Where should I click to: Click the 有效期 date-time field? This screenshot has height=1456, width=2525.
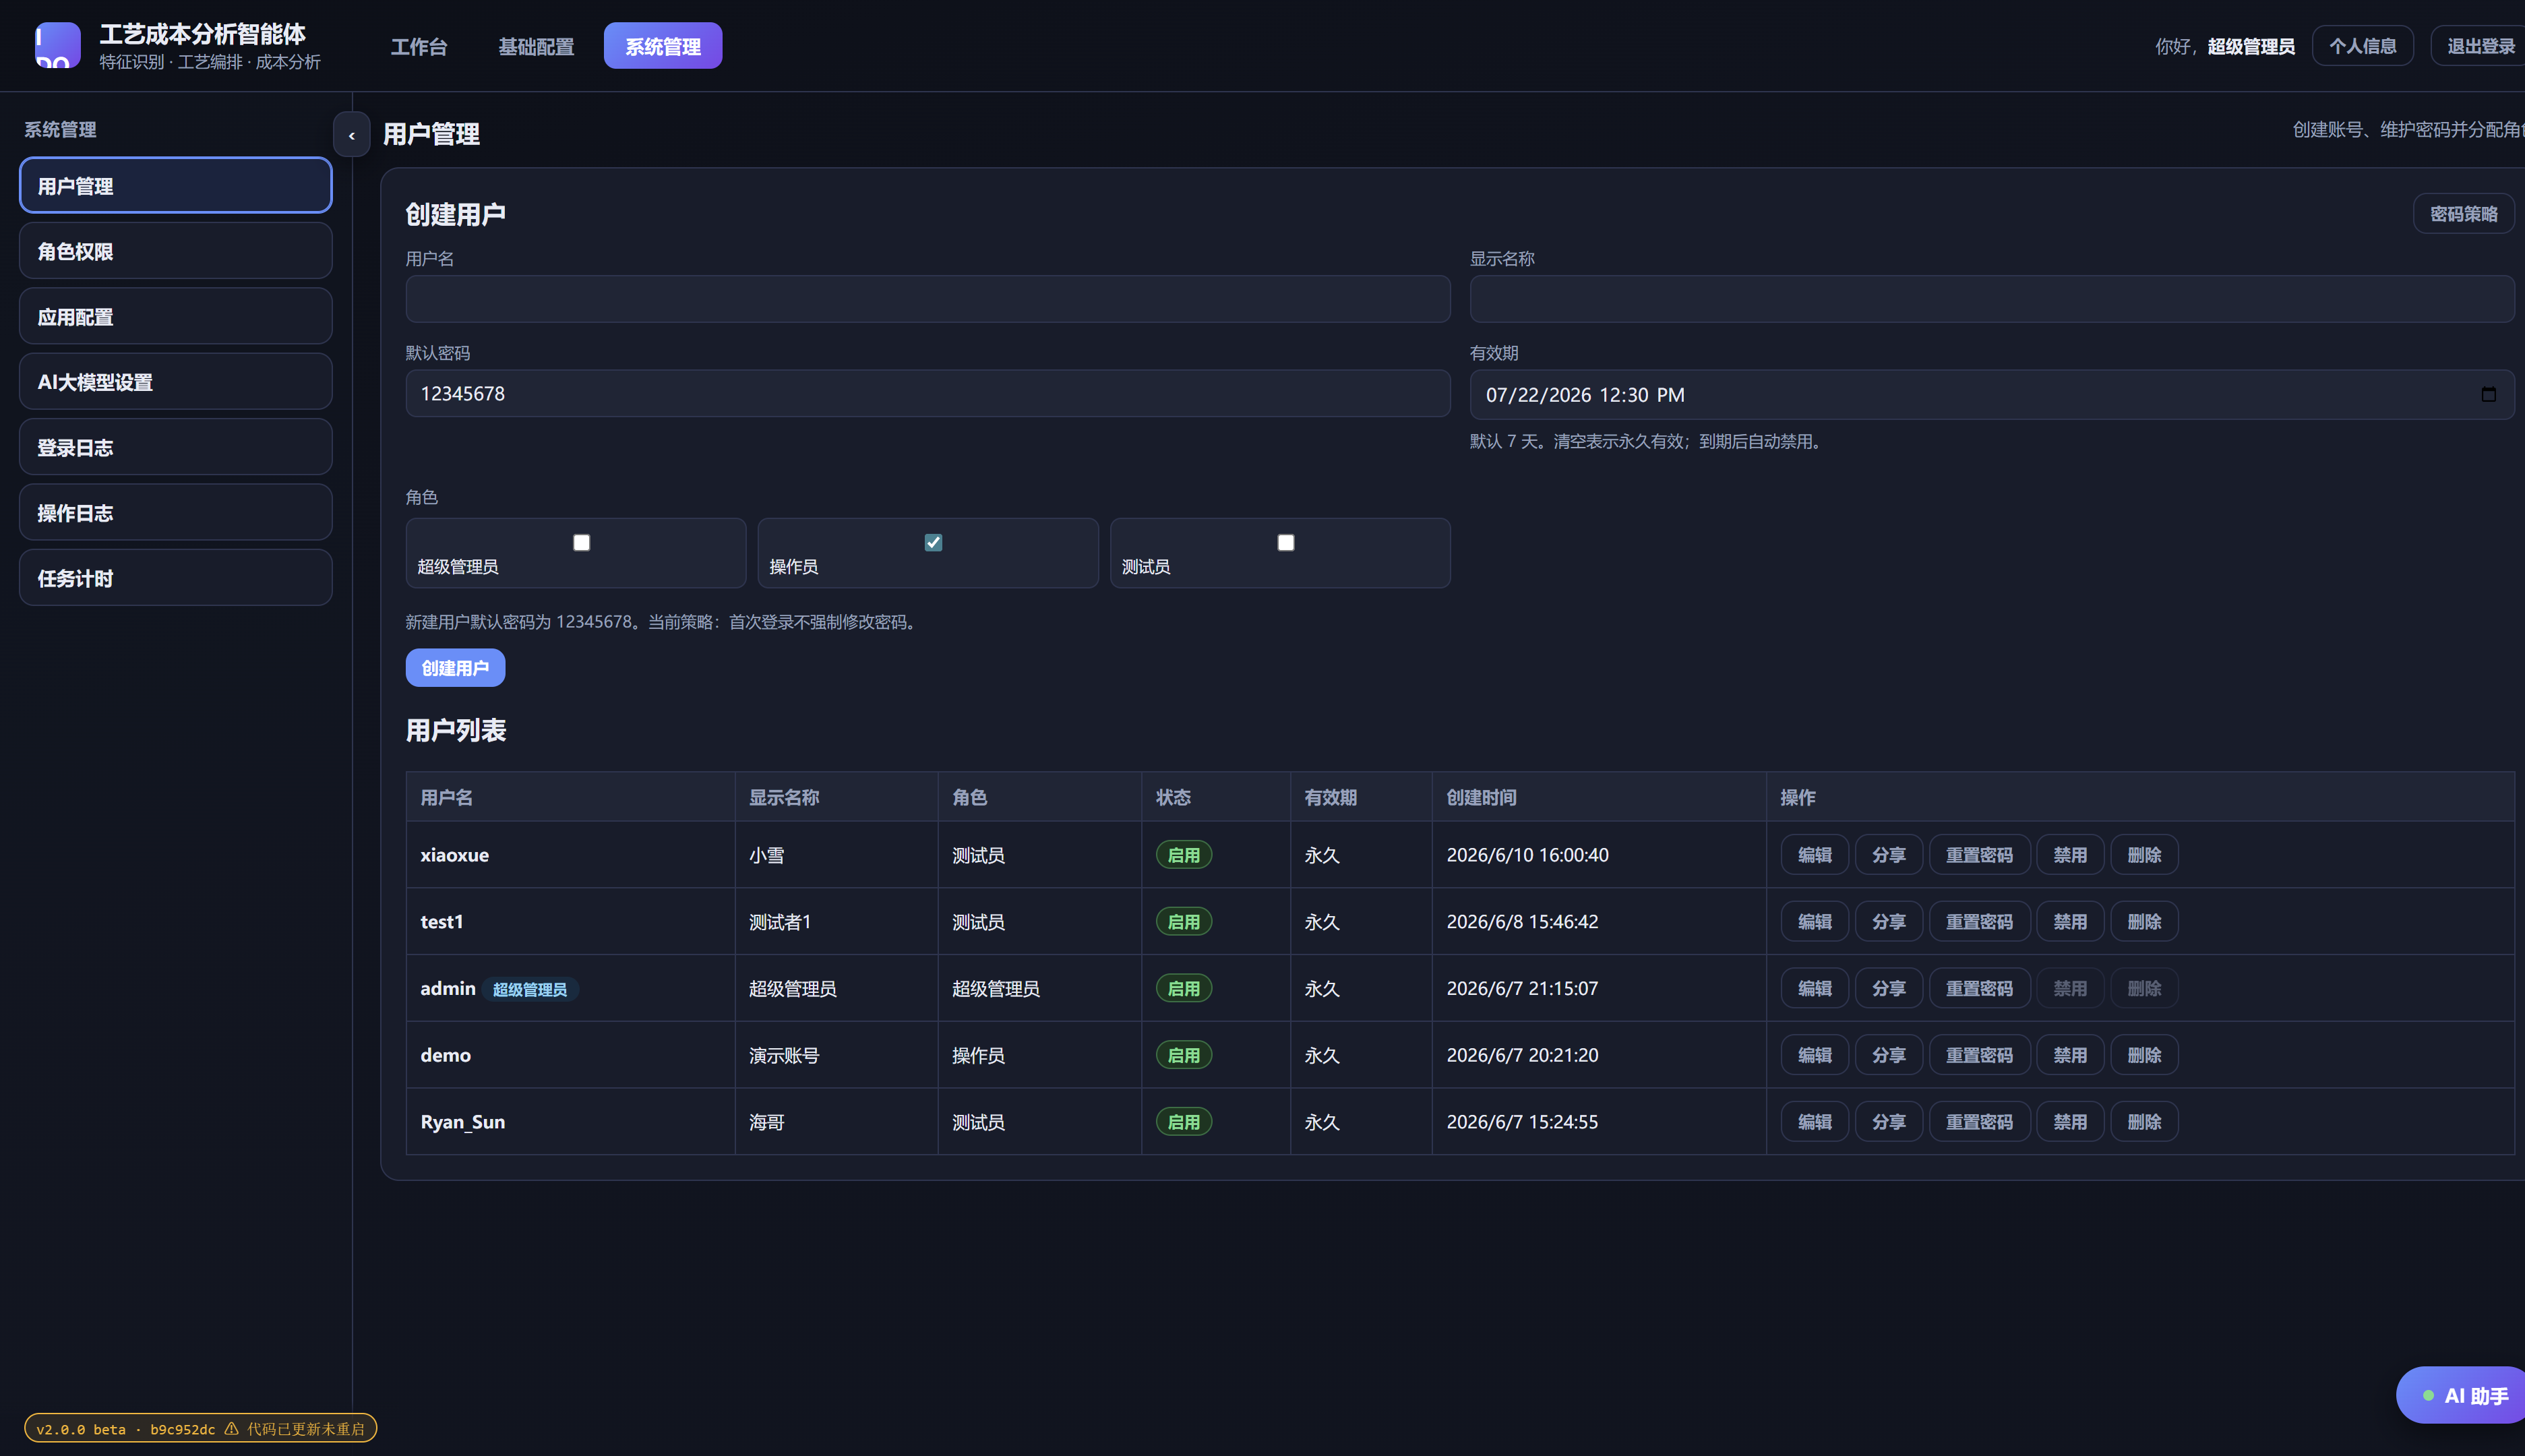pos(1991,394)
